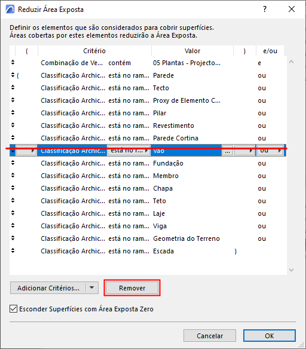Image resolution: width=306 pixels, height=349 pixels.
Task: Click the Cancelar button
Action: click(210, 336)
